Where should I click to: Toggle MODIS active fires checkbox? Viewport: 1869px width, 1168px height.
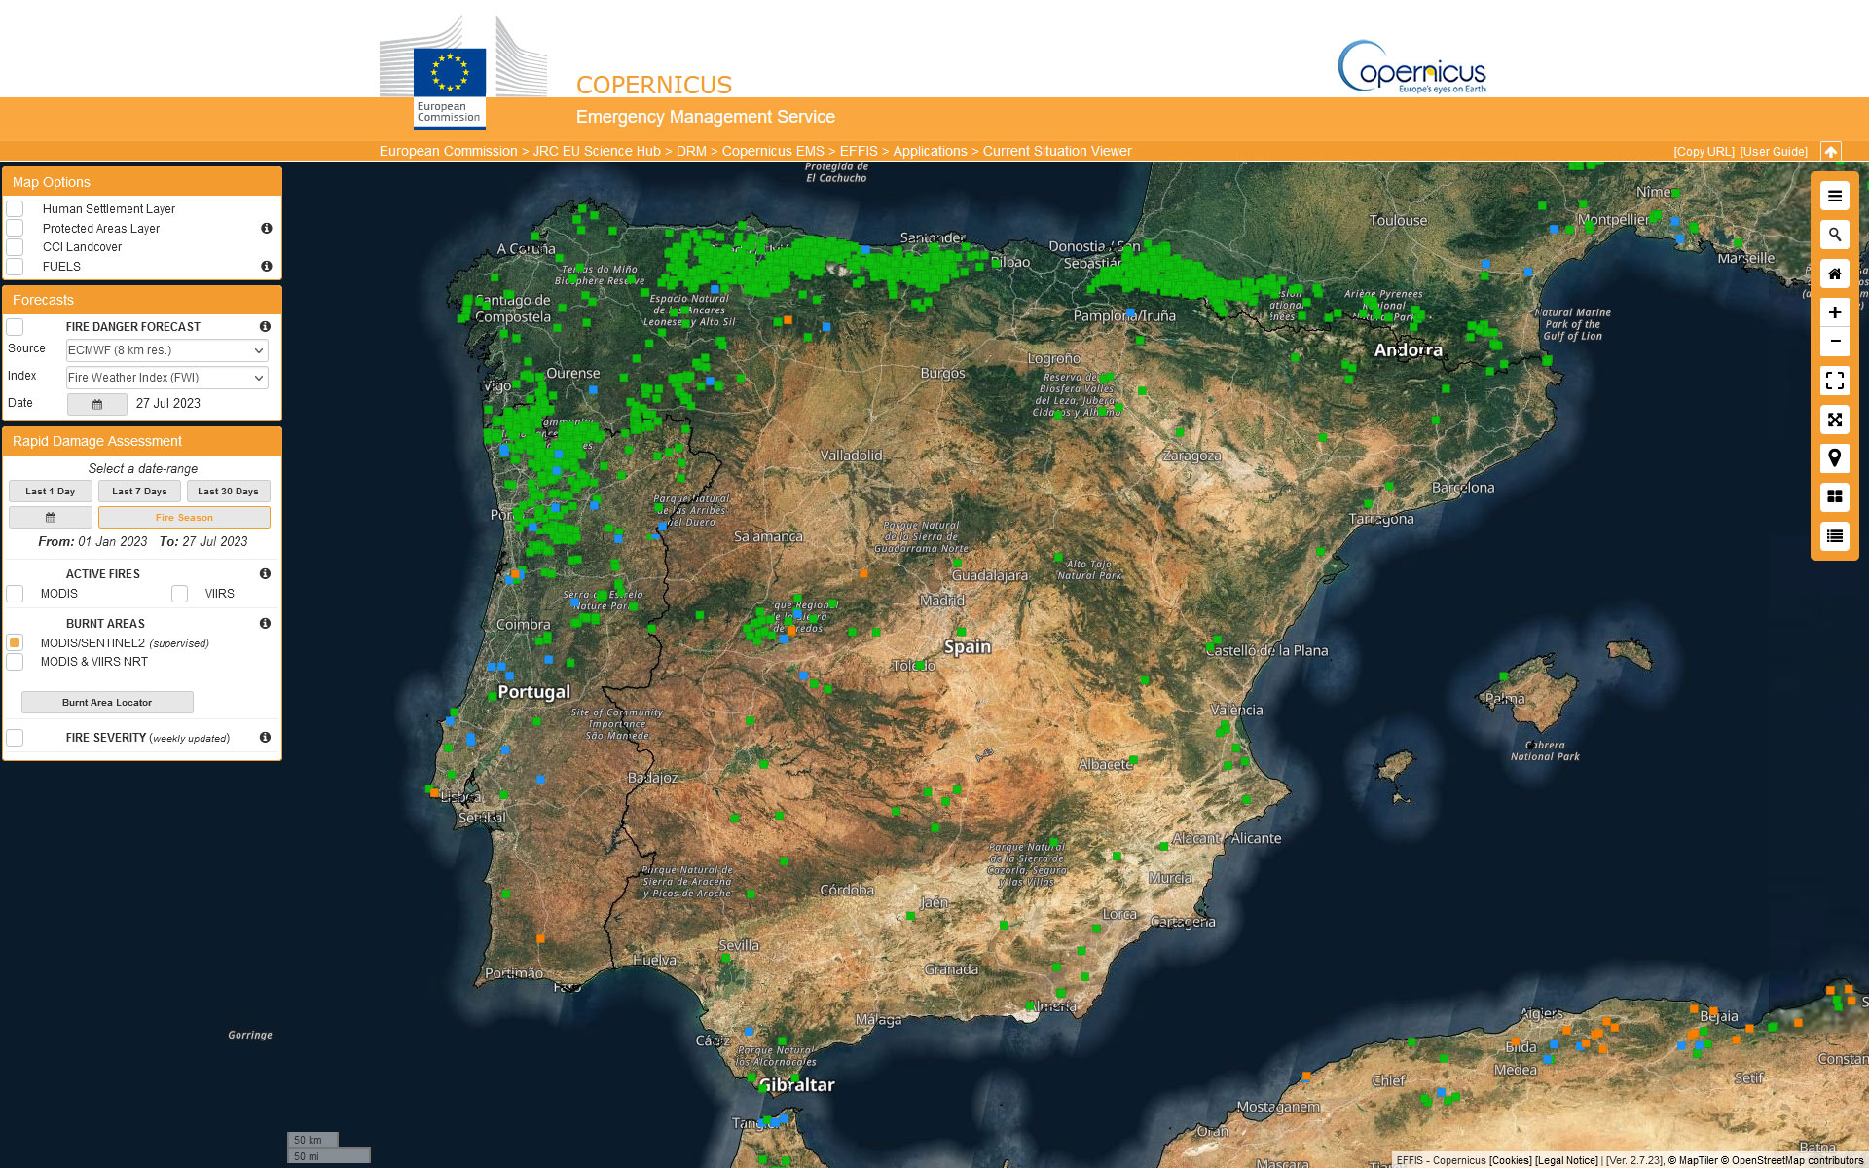click(15, 594)
